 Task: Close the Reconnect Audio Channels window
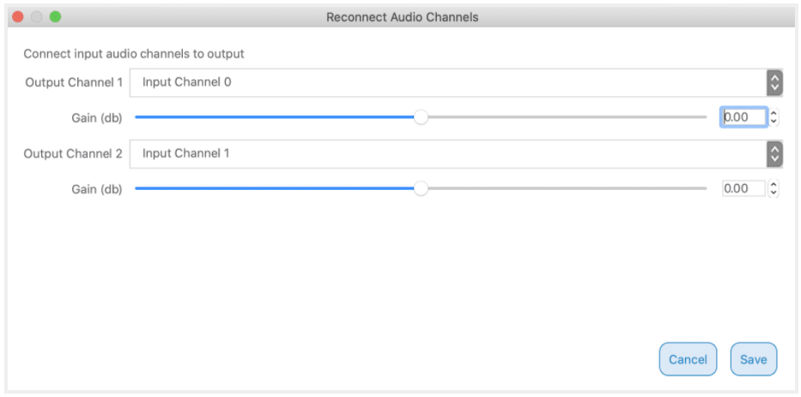click(18, 17)
